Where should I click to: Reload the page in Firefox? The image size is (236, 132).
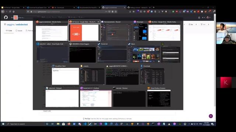10,11
